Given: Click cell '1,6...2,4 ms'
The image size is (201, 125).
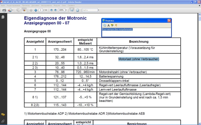Looking at the screenshot, I should [85, 57].
